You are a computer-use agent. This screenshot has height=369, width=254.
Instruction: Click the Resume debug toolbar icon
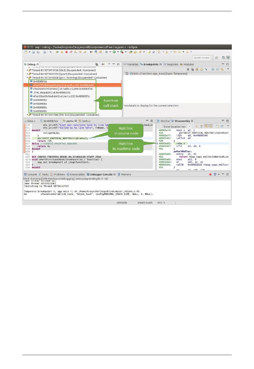[57, 52]
